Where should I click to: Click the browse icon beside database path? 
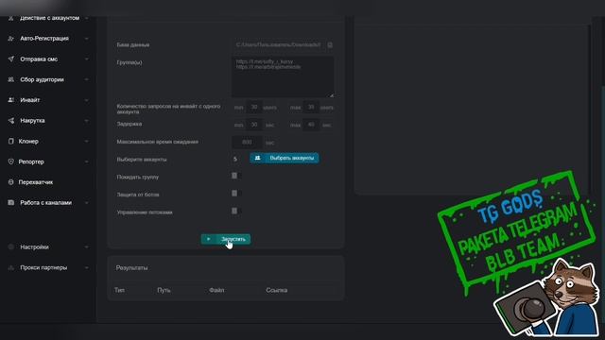(330, 44)
